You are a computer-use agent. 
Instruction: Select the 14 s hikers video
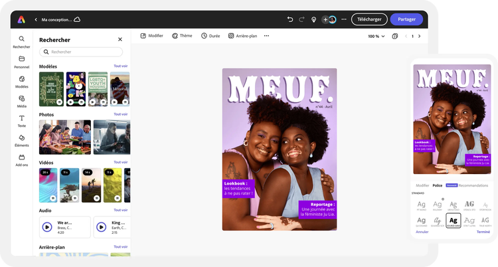coord(91,185)
